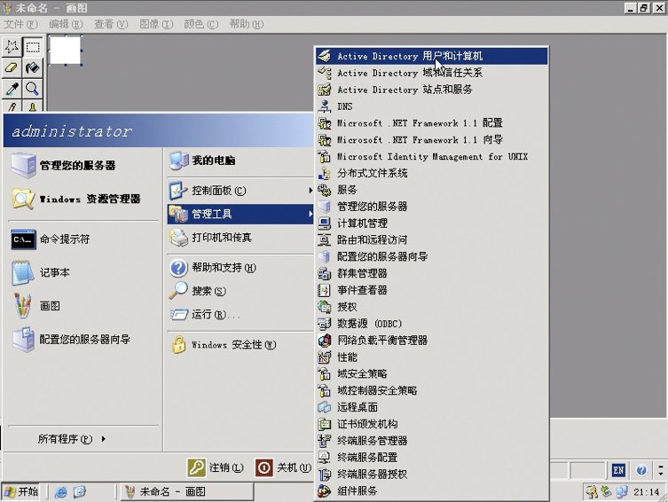Launch 配置您的服务器向导 from pinned Start list
The height and width of the screenshot is (502, 668).
click(x=83, y=340)
